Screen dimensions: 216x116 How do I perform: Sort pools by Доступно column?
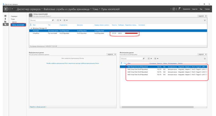(80, 25)
